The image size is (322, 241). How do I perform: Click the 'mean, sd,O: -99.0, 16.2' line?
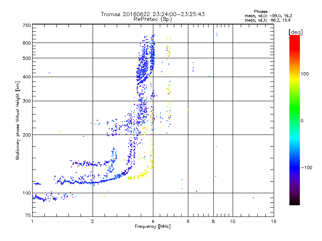(268, 16)
